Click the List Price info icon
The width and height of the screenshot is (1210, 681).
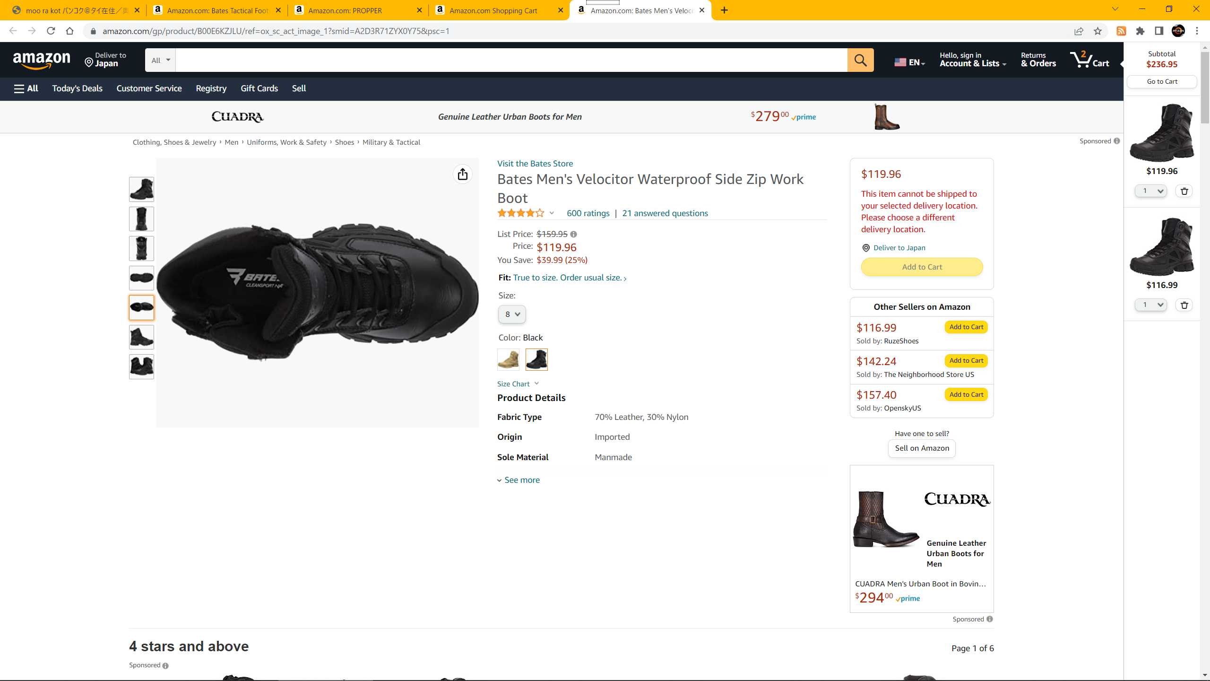tap(573, 234)
